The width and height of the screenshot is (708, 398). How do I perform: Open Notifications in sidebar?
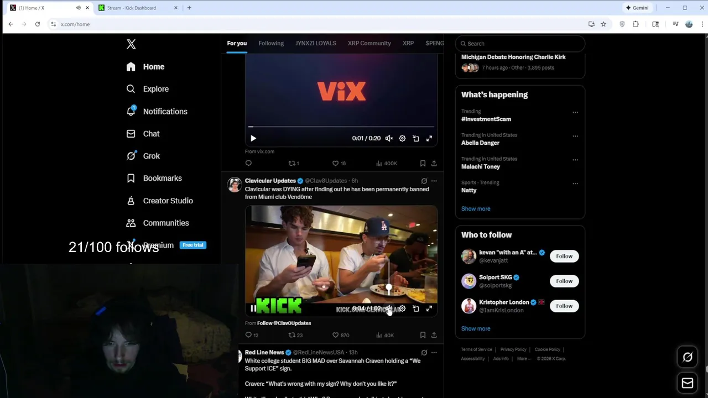pos(157,112)
